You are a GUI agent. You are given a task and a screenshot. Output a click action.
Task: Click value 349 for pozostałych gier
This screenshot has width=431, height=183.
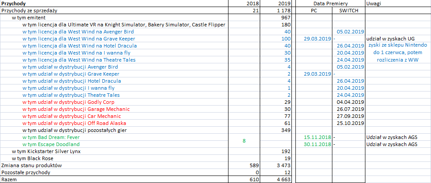pos(286,130)
